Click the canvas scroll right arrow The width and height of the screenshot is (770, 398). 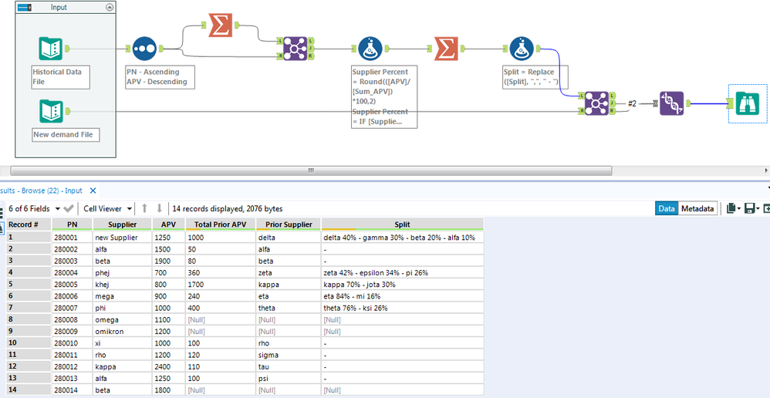coord(767,170)
